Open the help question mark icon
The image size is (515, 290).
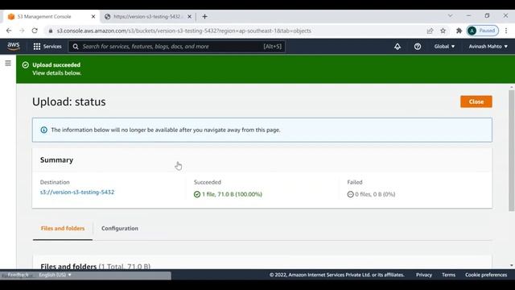(x=418, y=47)
